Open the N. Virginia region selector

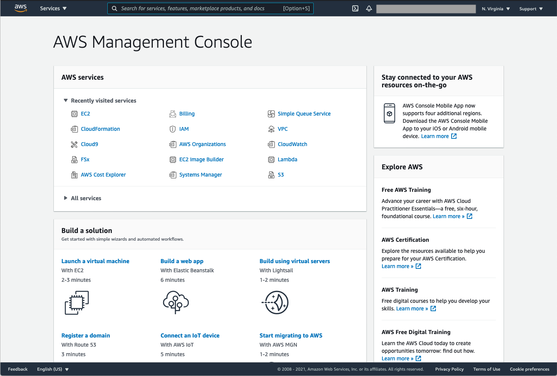pos(496,9)
